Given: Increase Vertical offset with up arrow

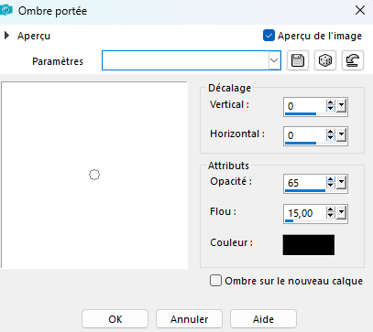Looking at the screenshot, I should click(331, 102).
